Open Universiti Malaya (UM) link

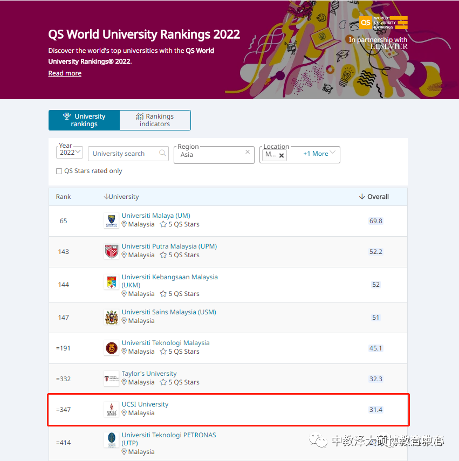point(156,216)
